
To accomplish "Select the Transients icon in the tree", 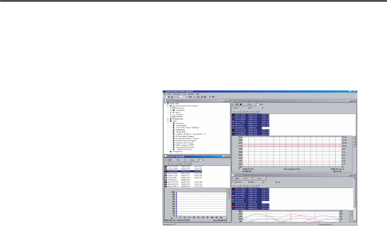I will click(174, 115).
